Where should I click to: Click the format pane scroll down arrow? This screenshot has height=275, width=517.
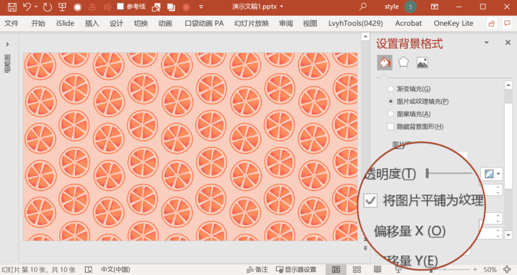pos(508,235)
